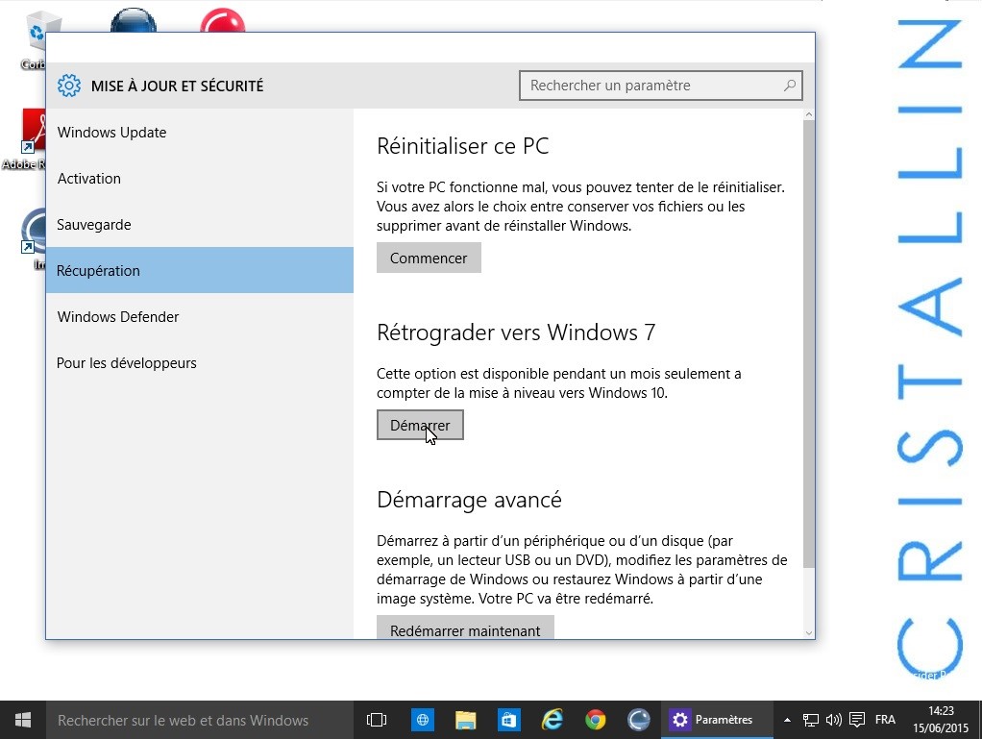
Task: Click the Rétrograder vers Windows 7 heading
Action: pos(516,333)
